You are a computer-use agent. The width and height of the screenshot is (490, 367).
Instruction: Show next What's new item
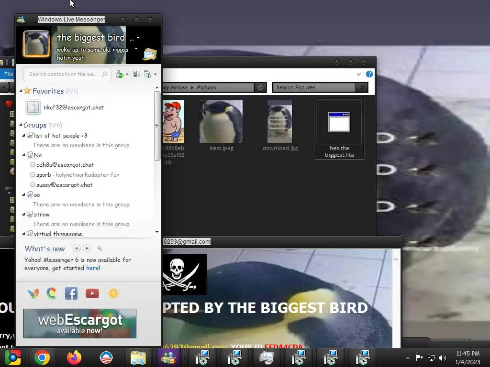(87, 248)
